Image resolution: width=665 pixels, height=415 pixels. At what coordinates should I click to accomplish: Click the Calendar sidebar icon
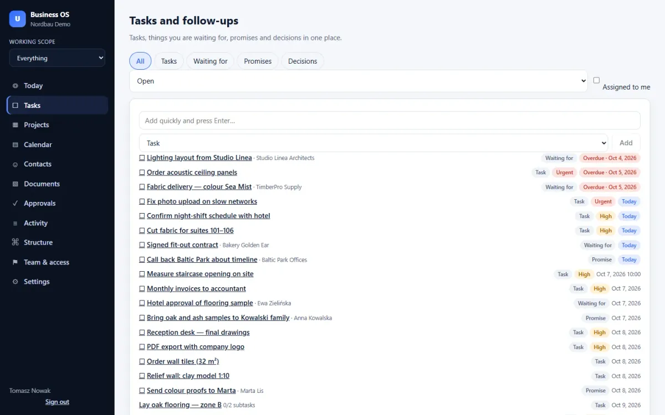[x=15, y=144]
